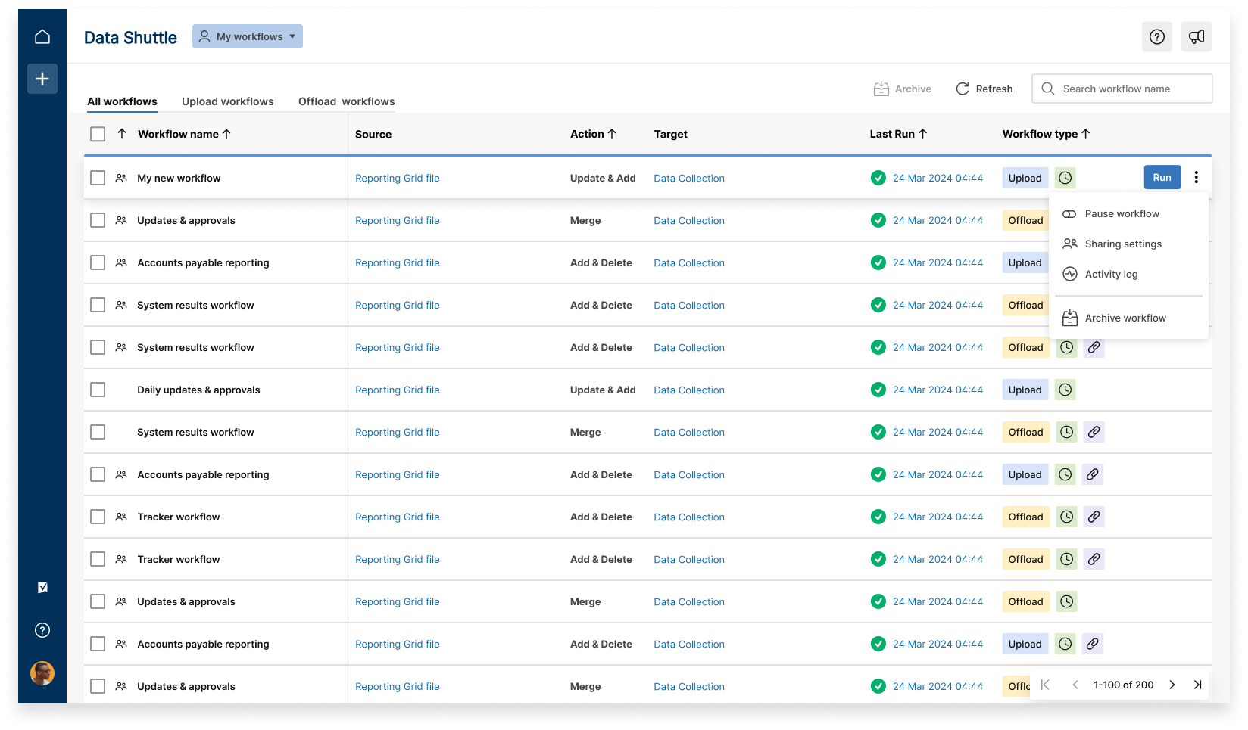
Task: Open the help question mark icon top right
Action: tap(1156, 36)
